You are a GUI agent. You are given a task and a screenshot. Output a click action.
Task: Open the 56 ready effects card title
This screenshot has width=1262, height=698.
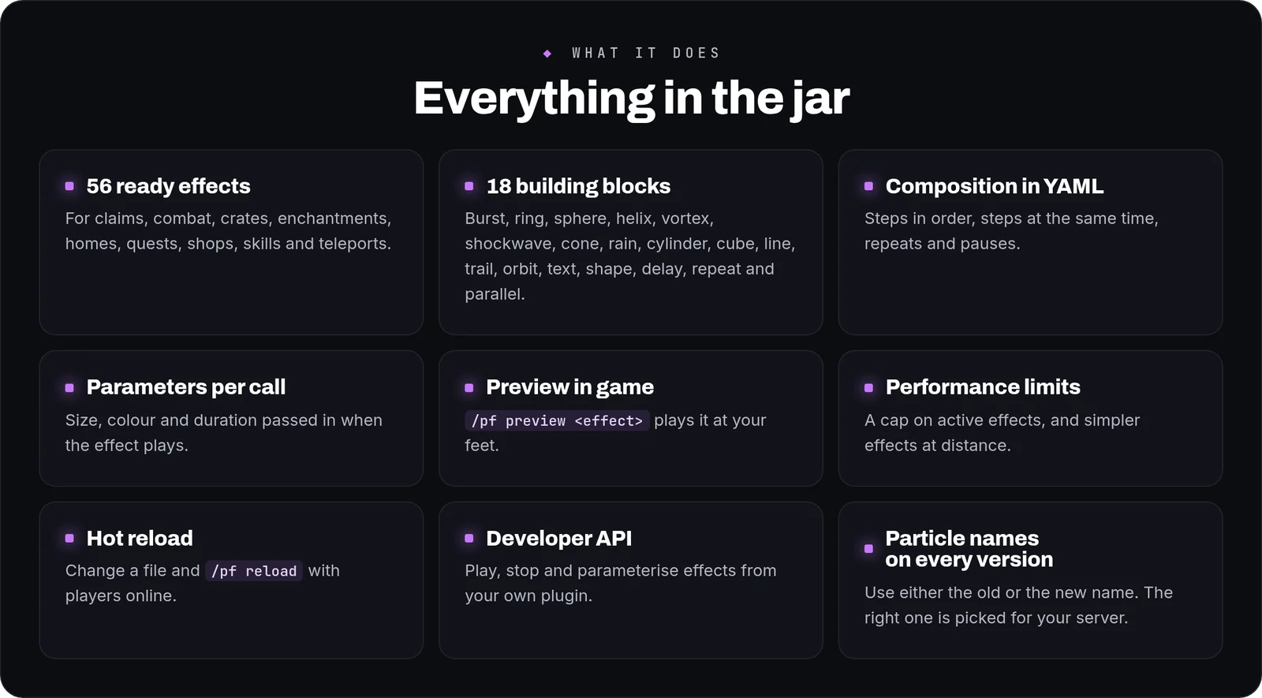(x=168, y=186)
